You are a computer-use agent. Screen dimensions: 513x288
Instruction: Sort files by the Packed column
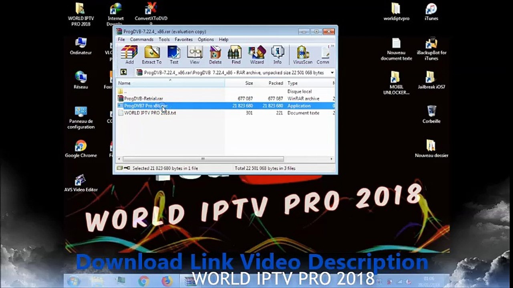tap(270, 83)
